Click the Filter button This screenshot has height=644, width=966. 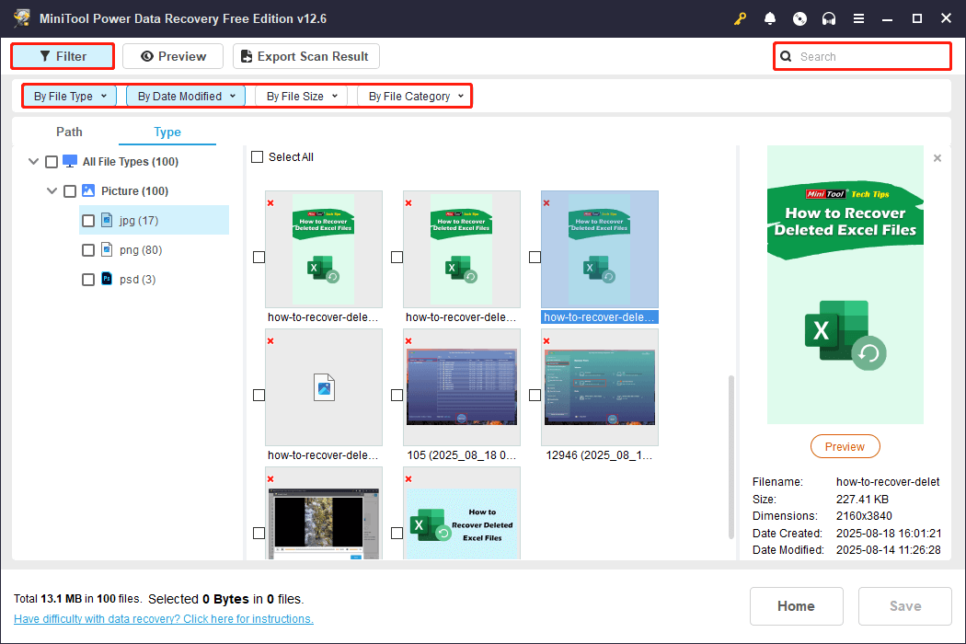pos(63,57)
